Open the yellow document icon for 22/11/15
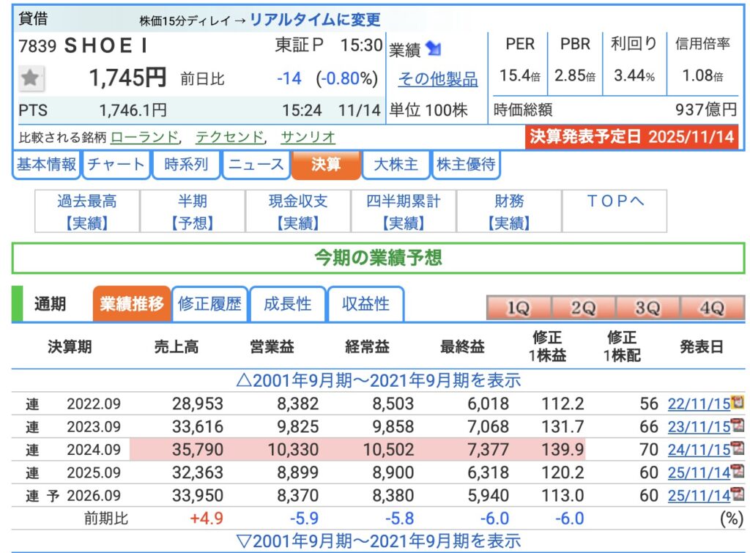 [737, 402]
